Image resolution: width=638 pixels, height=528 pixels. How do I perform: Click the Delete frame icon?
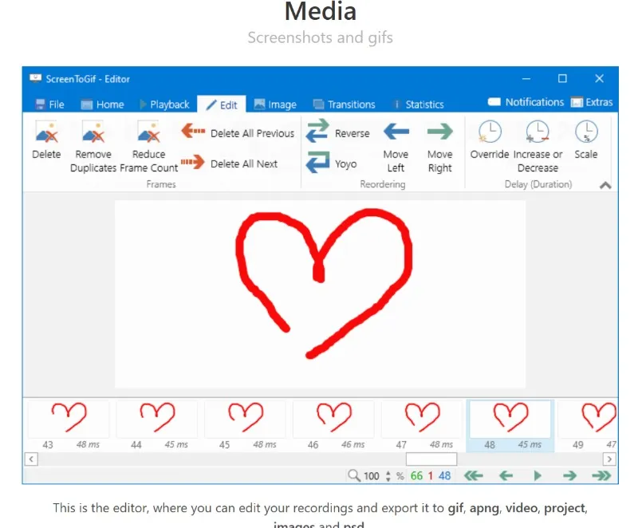[x=46, y=140]
